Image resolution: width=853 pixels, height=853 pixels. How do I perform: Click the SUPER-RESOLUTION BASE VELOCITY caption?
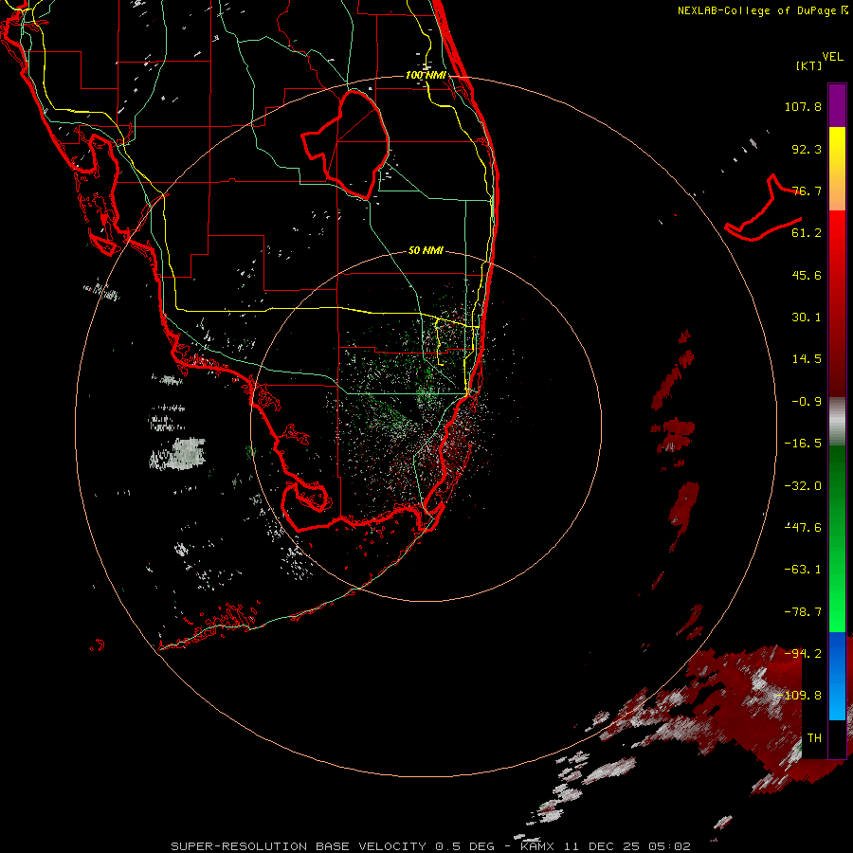point(300,846)
